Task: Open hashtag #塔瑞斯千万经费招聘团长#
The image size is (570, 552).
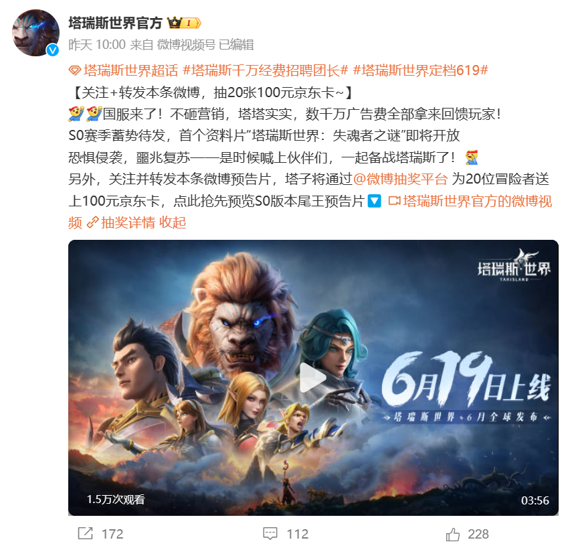Action: (x=266, y=70)
